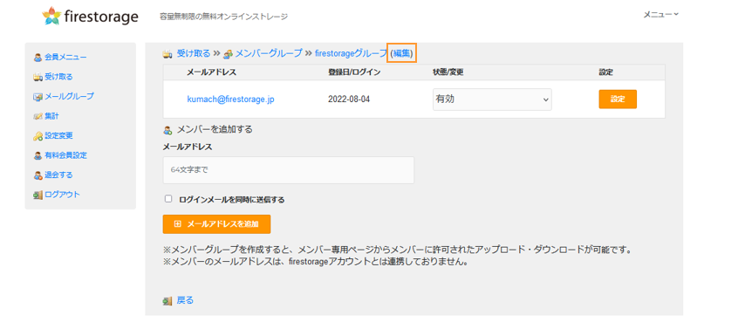Click the 有料会員設定 person icon
The width and height of the screenshot is (738, 329).
tap(38, 155)
